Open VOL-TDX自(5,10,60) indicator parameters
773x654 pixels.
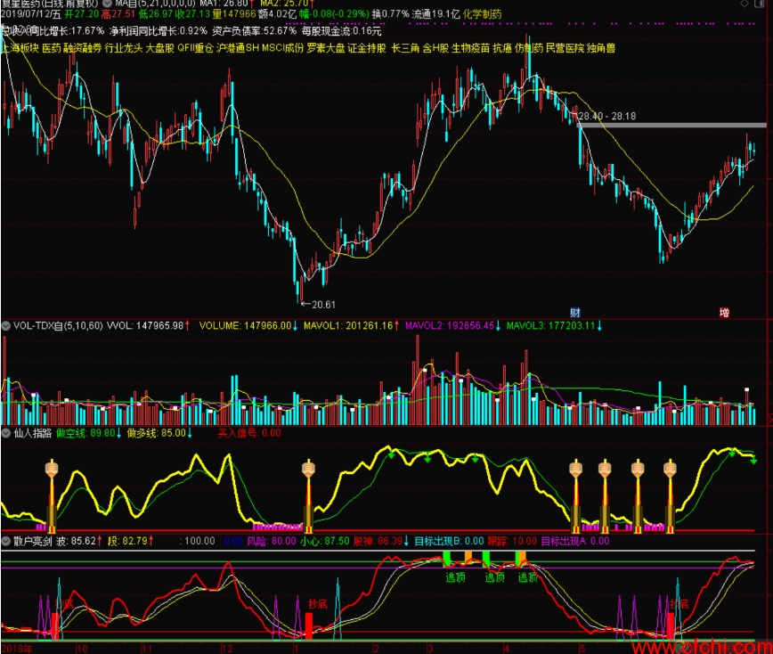58,325
